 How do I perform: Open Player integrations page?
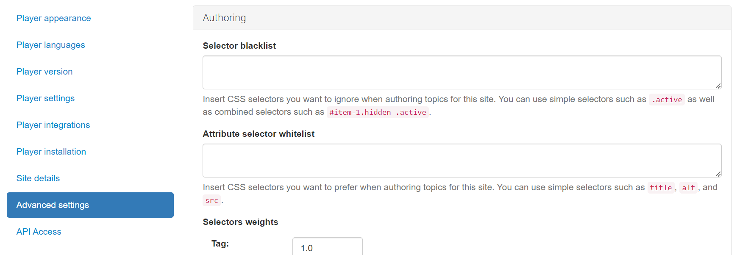tap(53, 125)
